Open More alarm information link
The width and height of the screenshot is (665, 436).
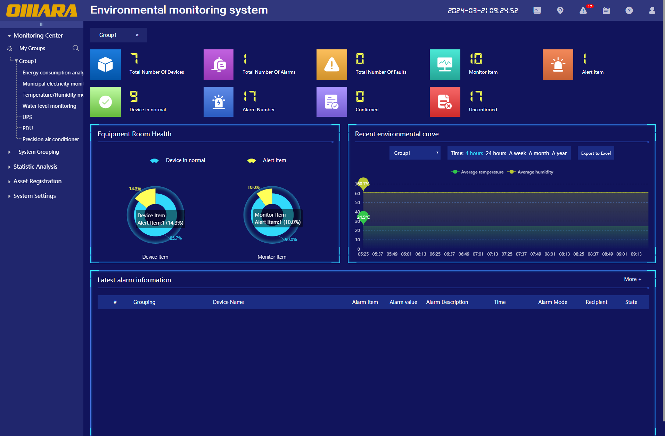click(x=632, y=279)
